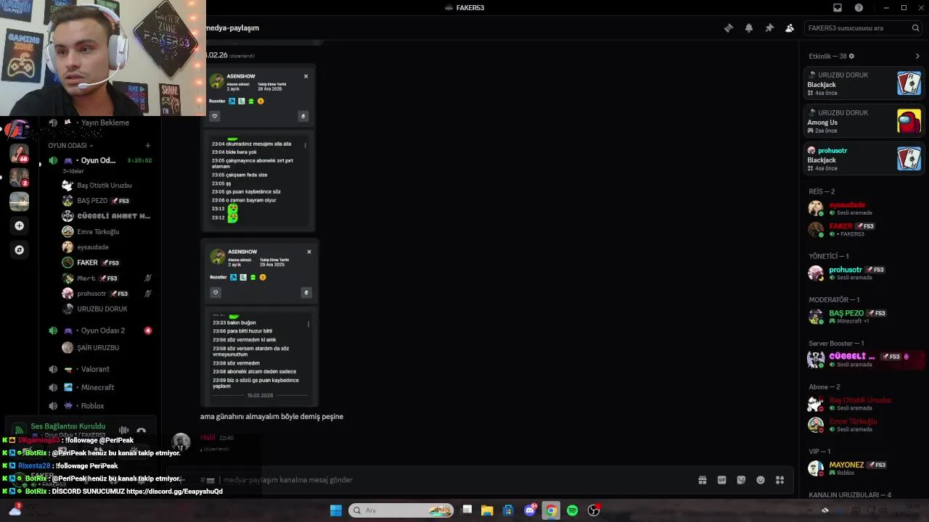This screenshot has width=929, height=522.
Task: Open notification settings bell icon
Action: click(x=749, y=28)
